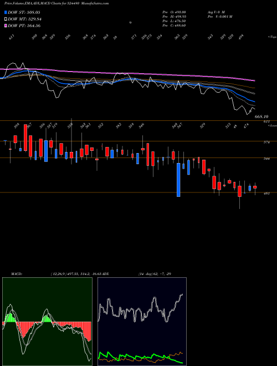The height and width of the screenshot is (366, 277).
Task: Click the Pre C: 488.60 value
Action: coord(174,26)
